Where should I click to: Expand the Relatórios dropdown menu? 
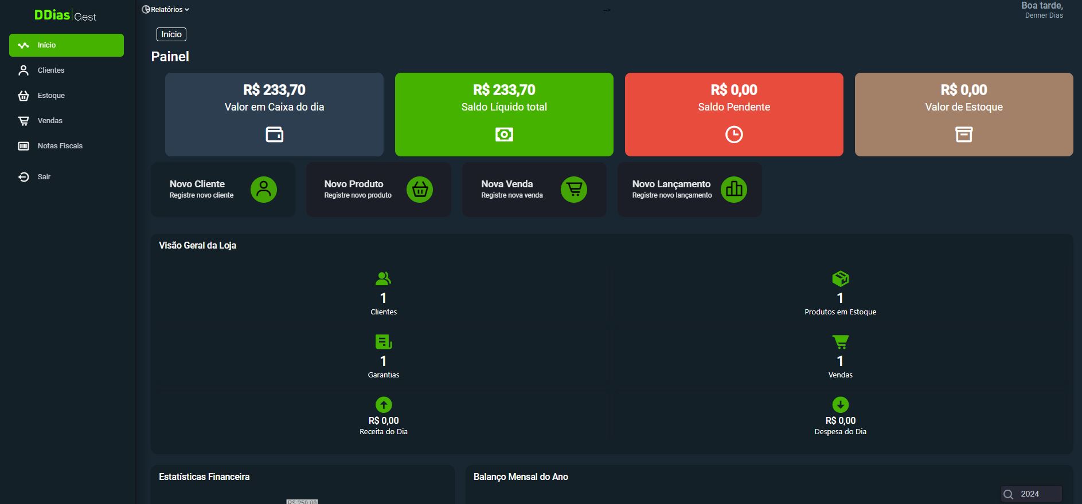pyautogui.click(x=166, y=10)
